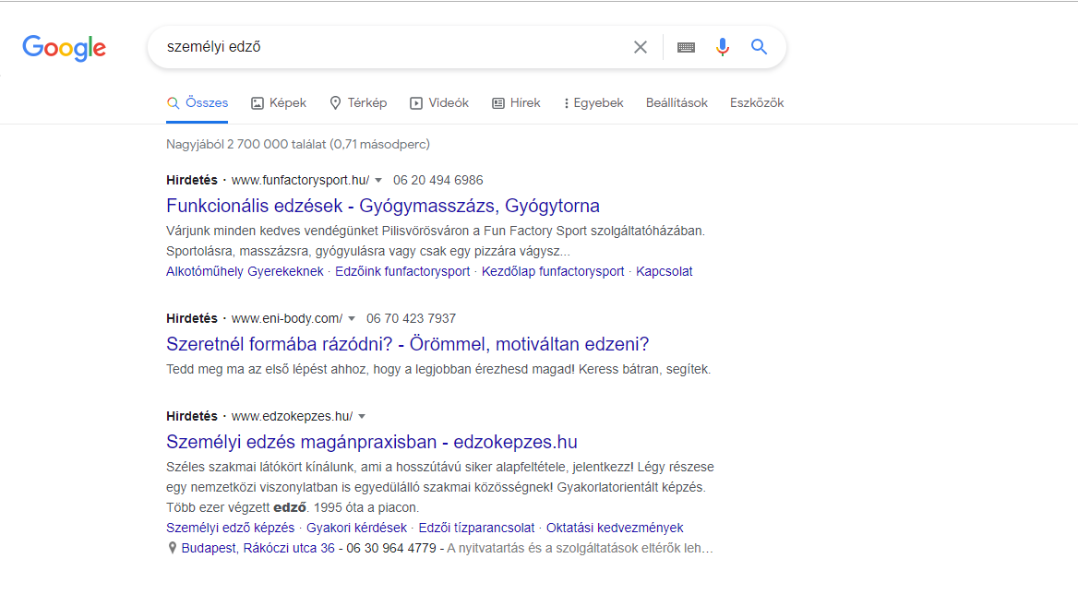Click the blue magnifier search button
This screenshot has width=1078, height=594.
(759, 47)
